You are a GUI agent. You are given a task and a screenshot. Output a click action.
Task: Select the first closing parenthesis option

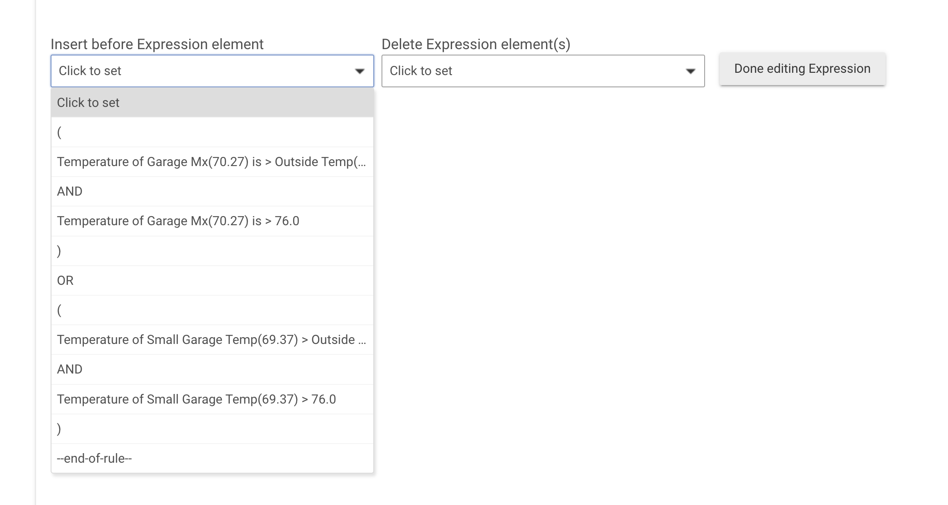tap(212, 251)
